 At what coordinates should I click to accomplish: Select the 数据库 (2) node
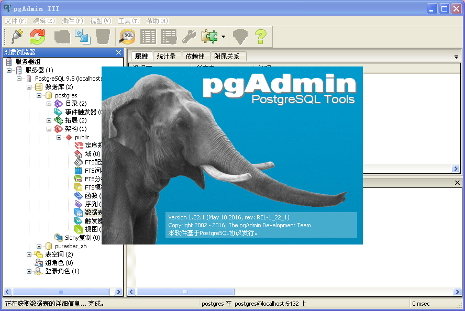pyautogui.click(x=59, y=87)
